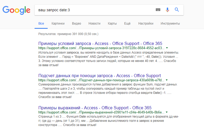Expand arrow next to Примеры-выражений URL
This screenshot has height=132, width=204.
[167, 112]
